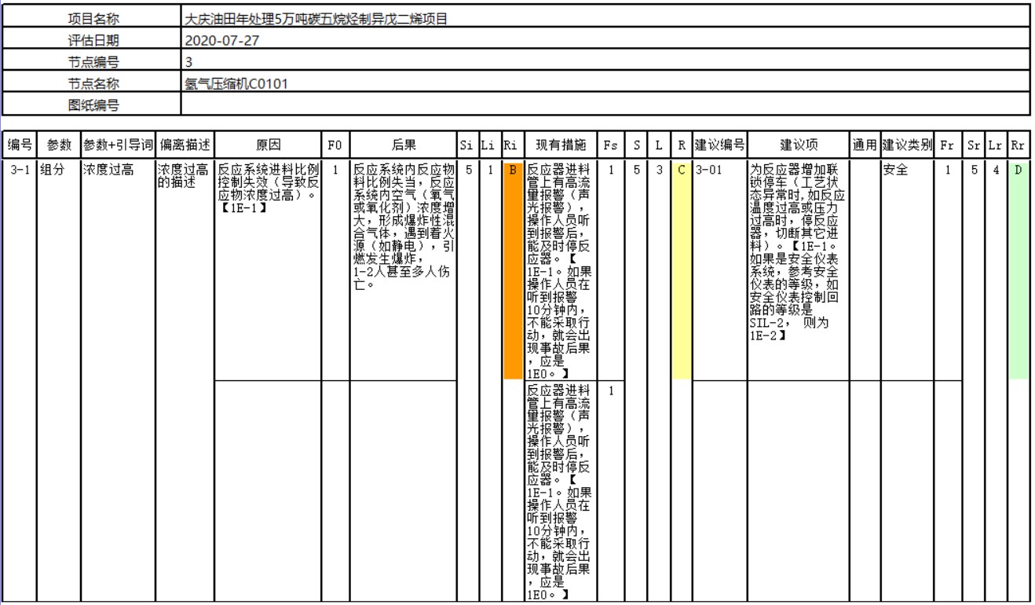This screenshot has height=605, width=1035.
Task: Click the Lr column header
Action: pyautogui.click(x=994, y=145)
